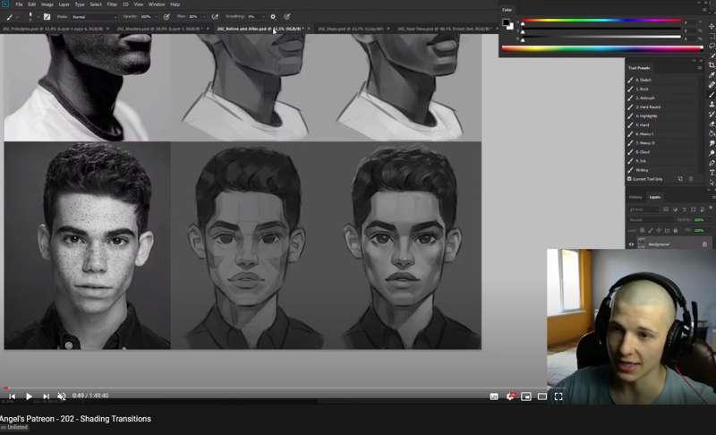Click the foreground color swatch in Color panel
Screen dimensions: 716x435
505,21
